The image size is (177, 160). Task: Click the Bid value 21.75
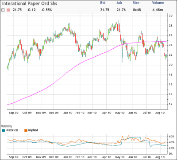pyautogui.click(x=104, y=10)
